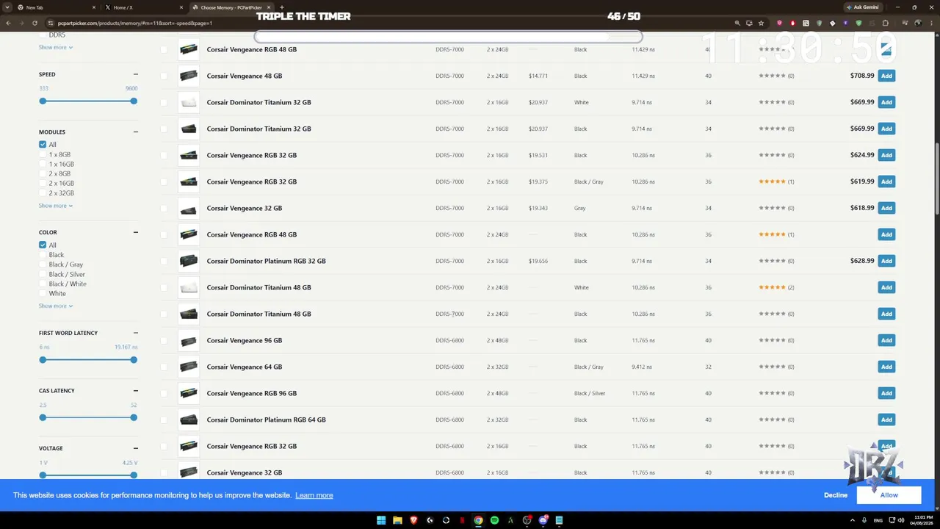Check the 2 x 32GB modules filter

43,193
